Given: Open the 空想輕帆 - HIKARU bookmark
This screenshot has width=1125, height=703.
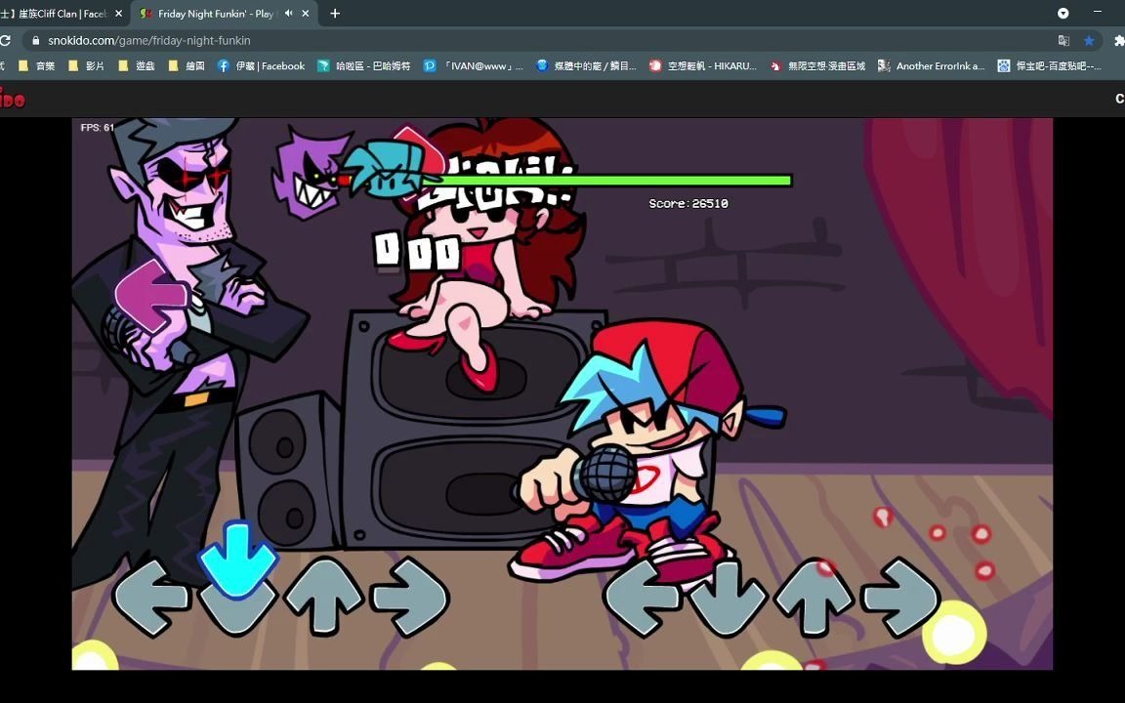Looking at the screenshot, I should pos(703,66).
